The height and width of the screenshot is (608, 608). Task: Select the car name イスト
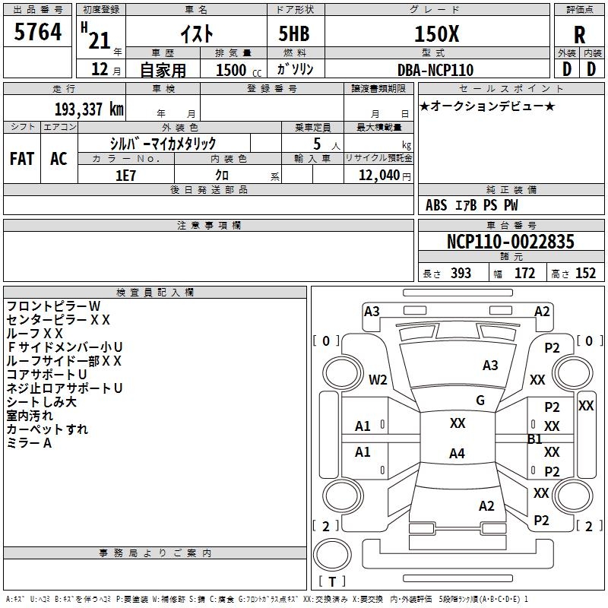[197, 33]
